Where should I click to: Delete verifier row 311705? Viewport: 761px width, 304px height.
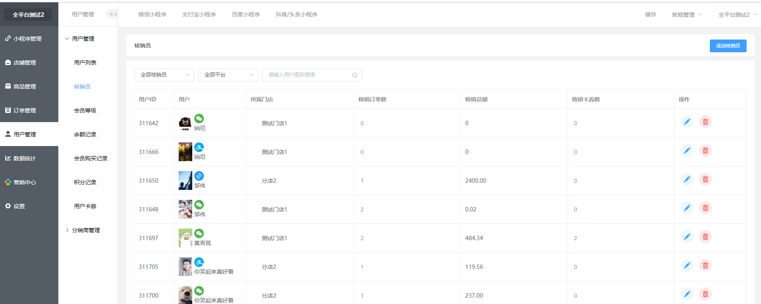[x=705, y=266]
